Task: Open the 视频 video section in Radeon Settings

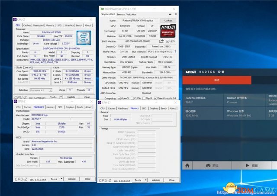Action: click(x=251, y=165)
